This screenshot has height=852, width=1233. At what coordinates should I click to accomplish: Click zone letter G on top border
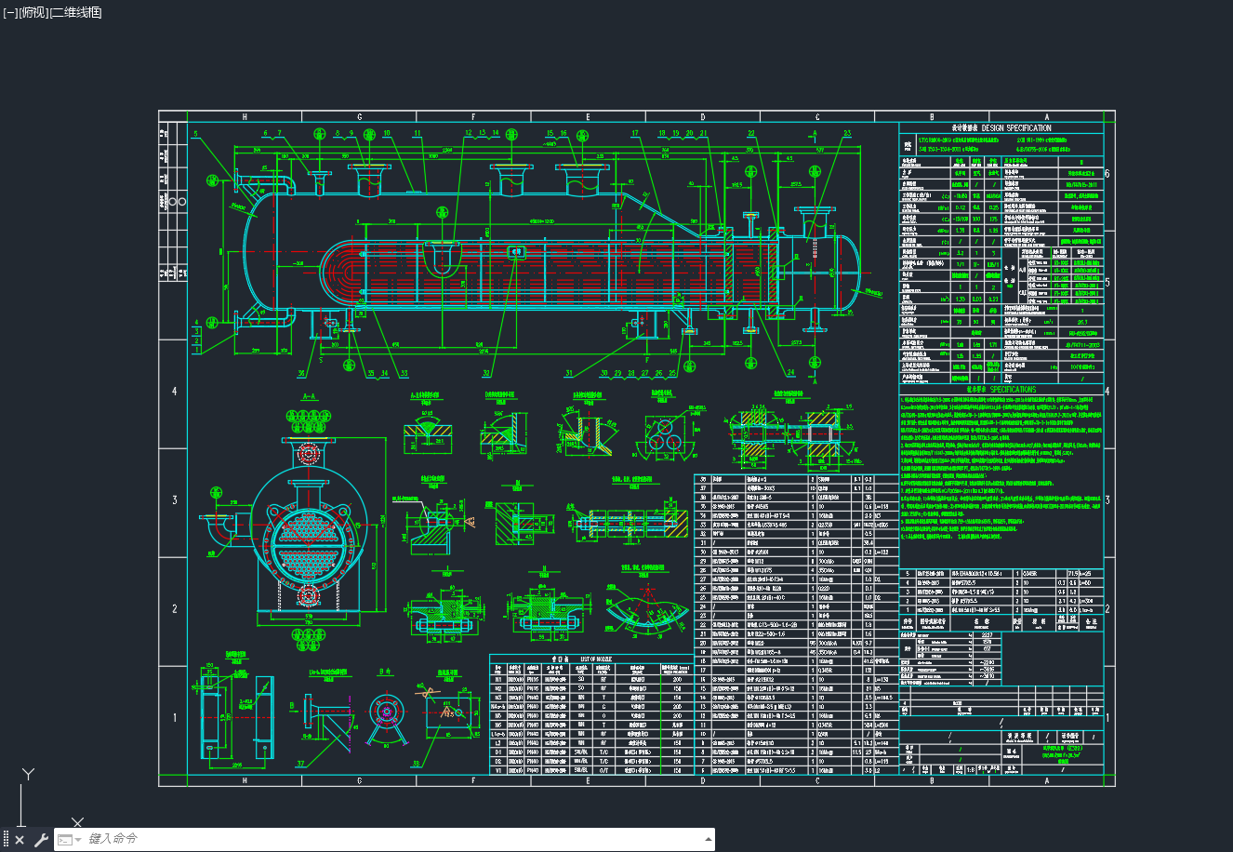coord(359,117)
